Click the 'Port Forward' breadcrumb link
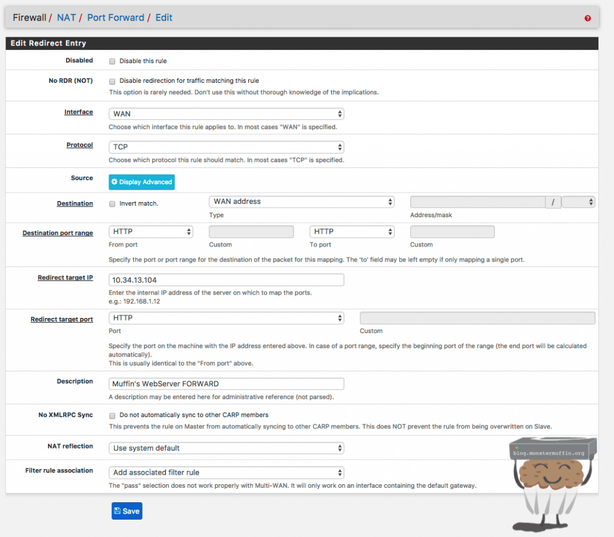Image resolution: width=614 pixels, height=537 pixels. [116, 18]
